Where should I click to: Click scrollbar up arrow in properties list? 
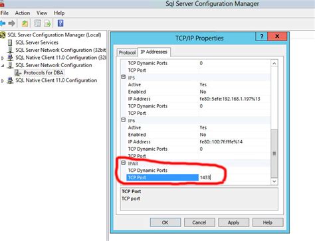[x=274, y=63]
